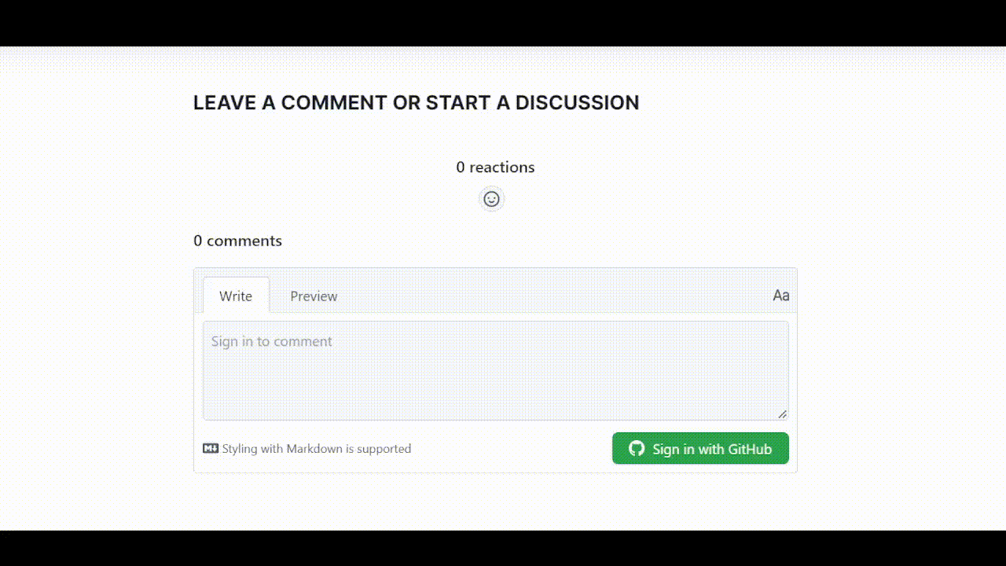Open the emoji reactions picker smiley icon
Image resolution: width=1006 pixels, height=566 pixels.
coord(491,198)
